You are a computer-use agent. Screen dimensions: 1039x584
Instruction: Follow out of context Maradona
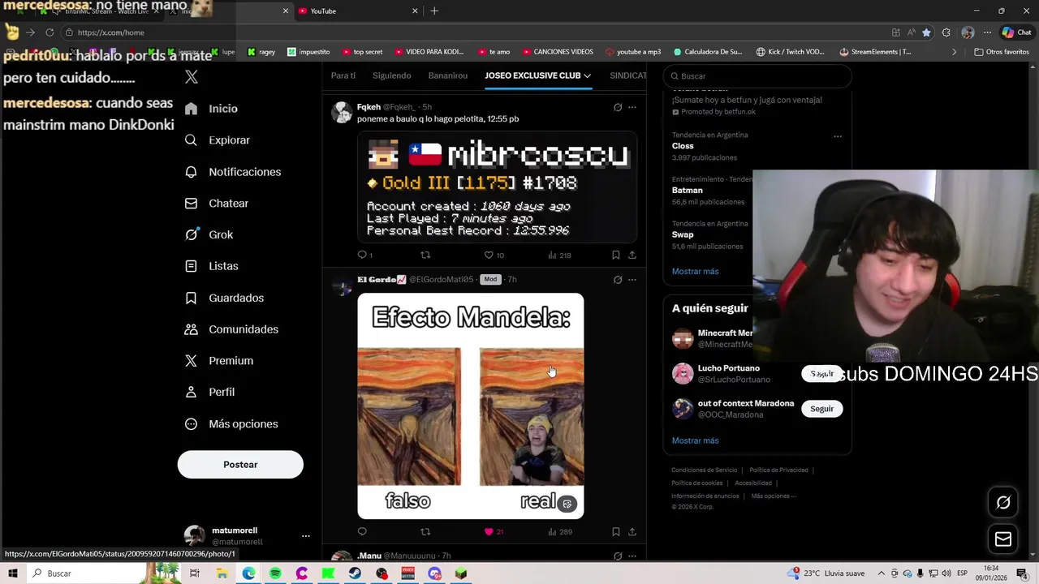(x=821, y=409)
